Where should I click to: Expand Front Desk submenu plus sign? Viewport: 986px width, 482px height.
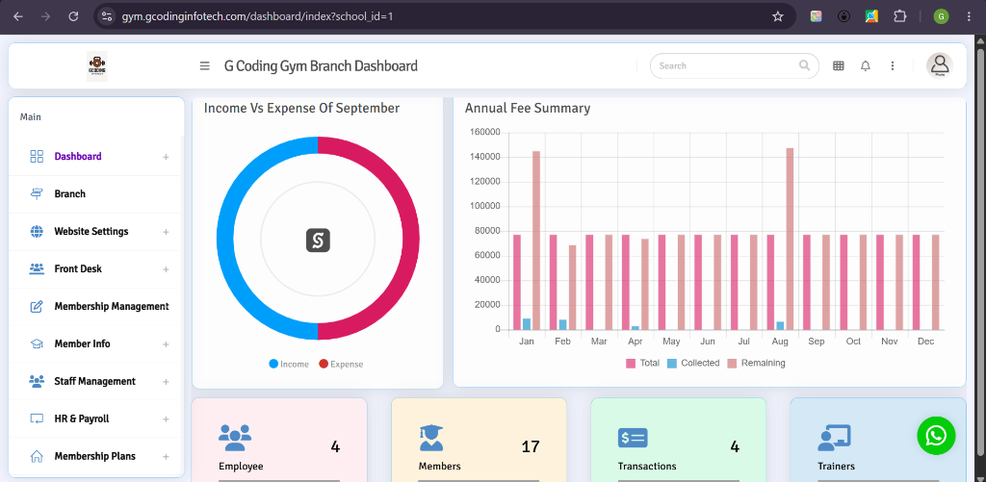166,269
